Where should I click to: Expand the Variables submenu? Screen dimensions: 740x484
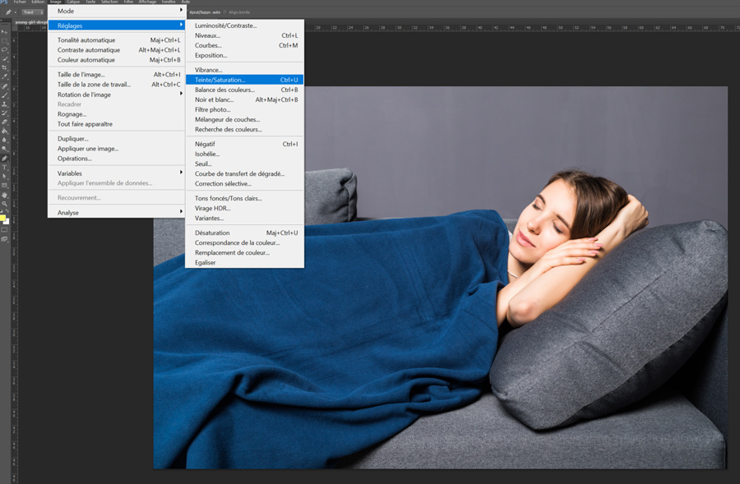[116, 173]
